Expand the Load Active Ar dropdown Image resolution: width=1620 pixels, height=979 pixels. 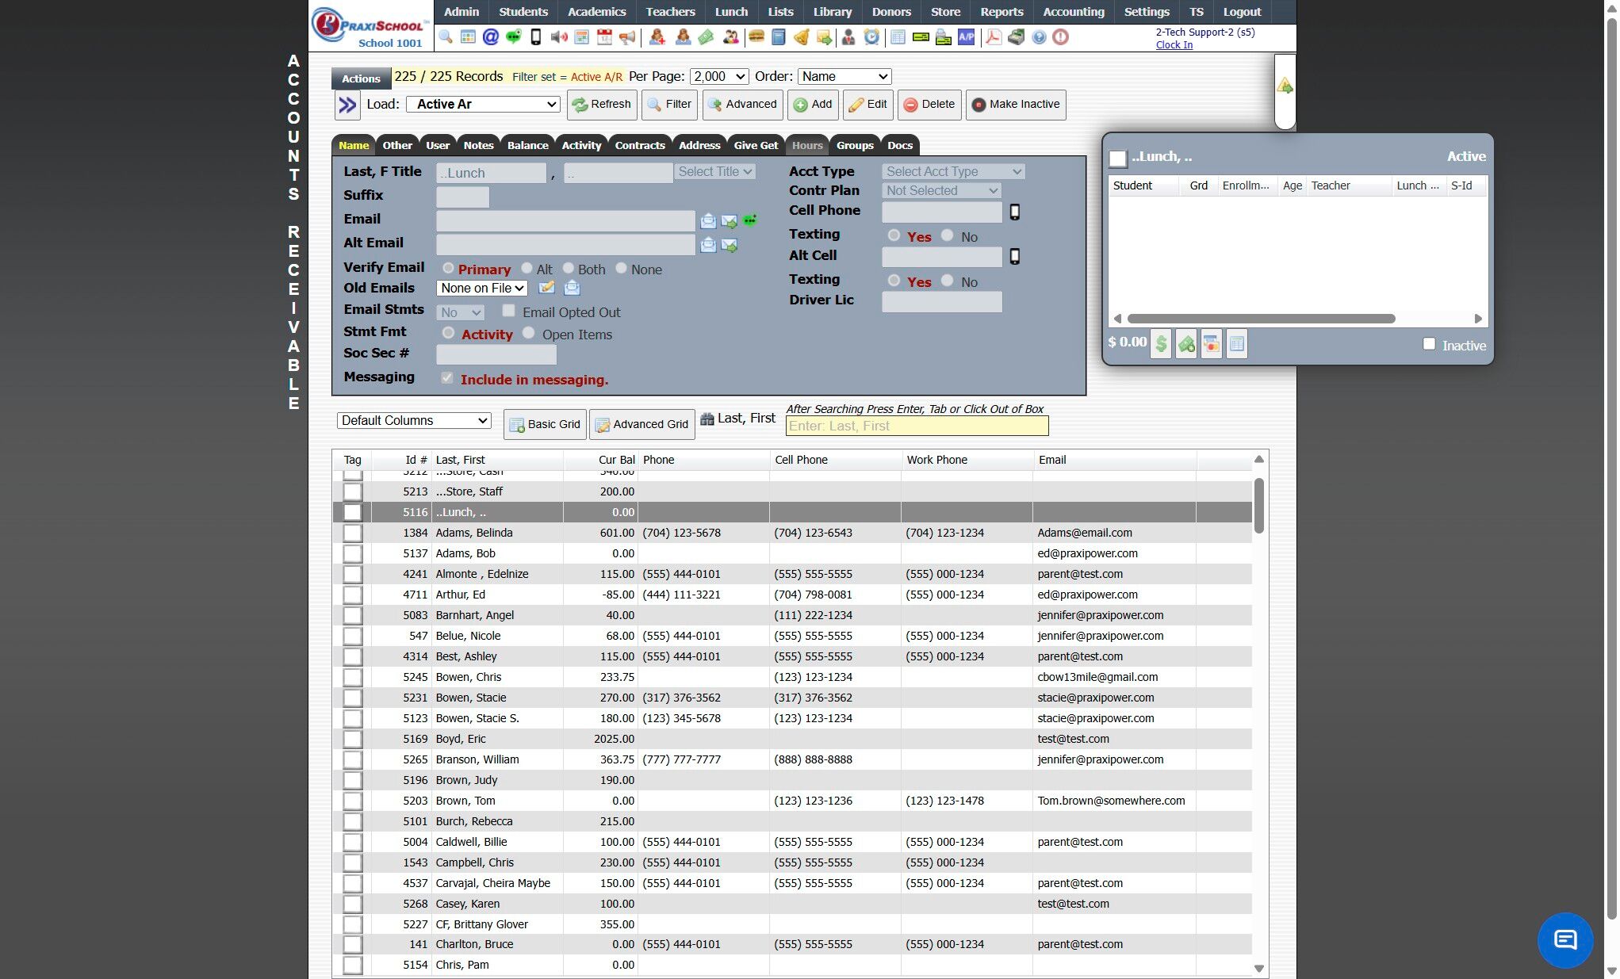[483, 105]
